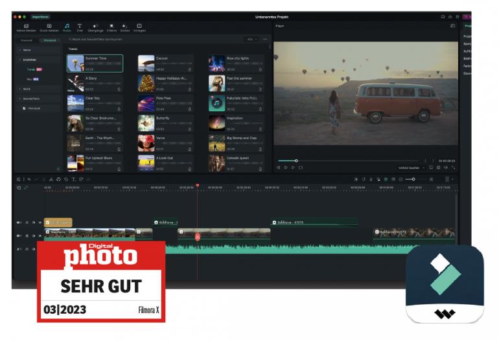
Task: Download the A Story track
Action: (x=119, y=89)
